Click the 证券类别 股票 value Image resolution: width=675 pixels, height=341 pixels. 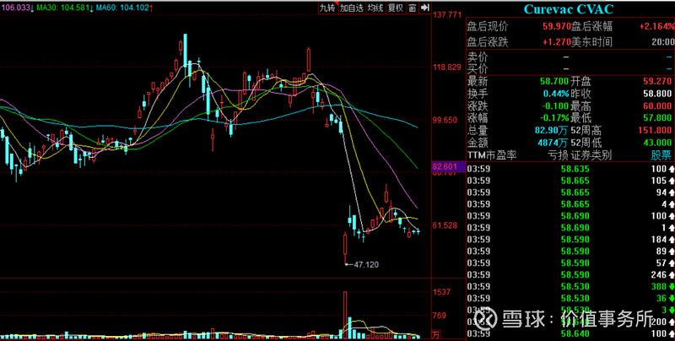tap(662, 155)
